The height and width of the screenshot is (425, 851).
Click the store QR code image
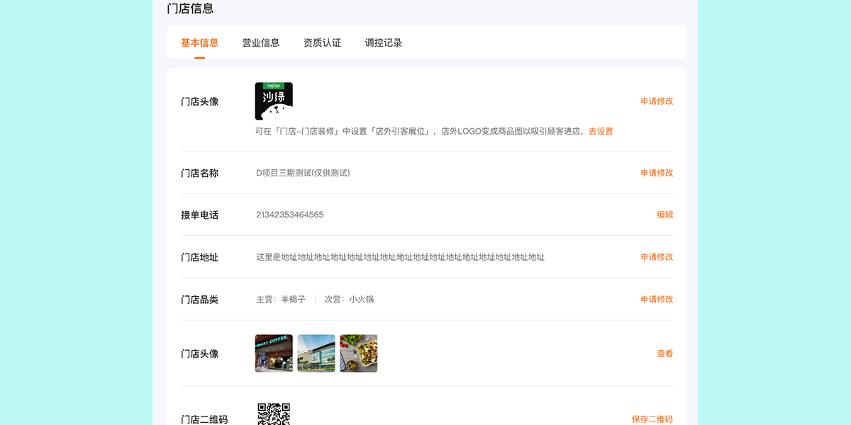tap(274, 414)
